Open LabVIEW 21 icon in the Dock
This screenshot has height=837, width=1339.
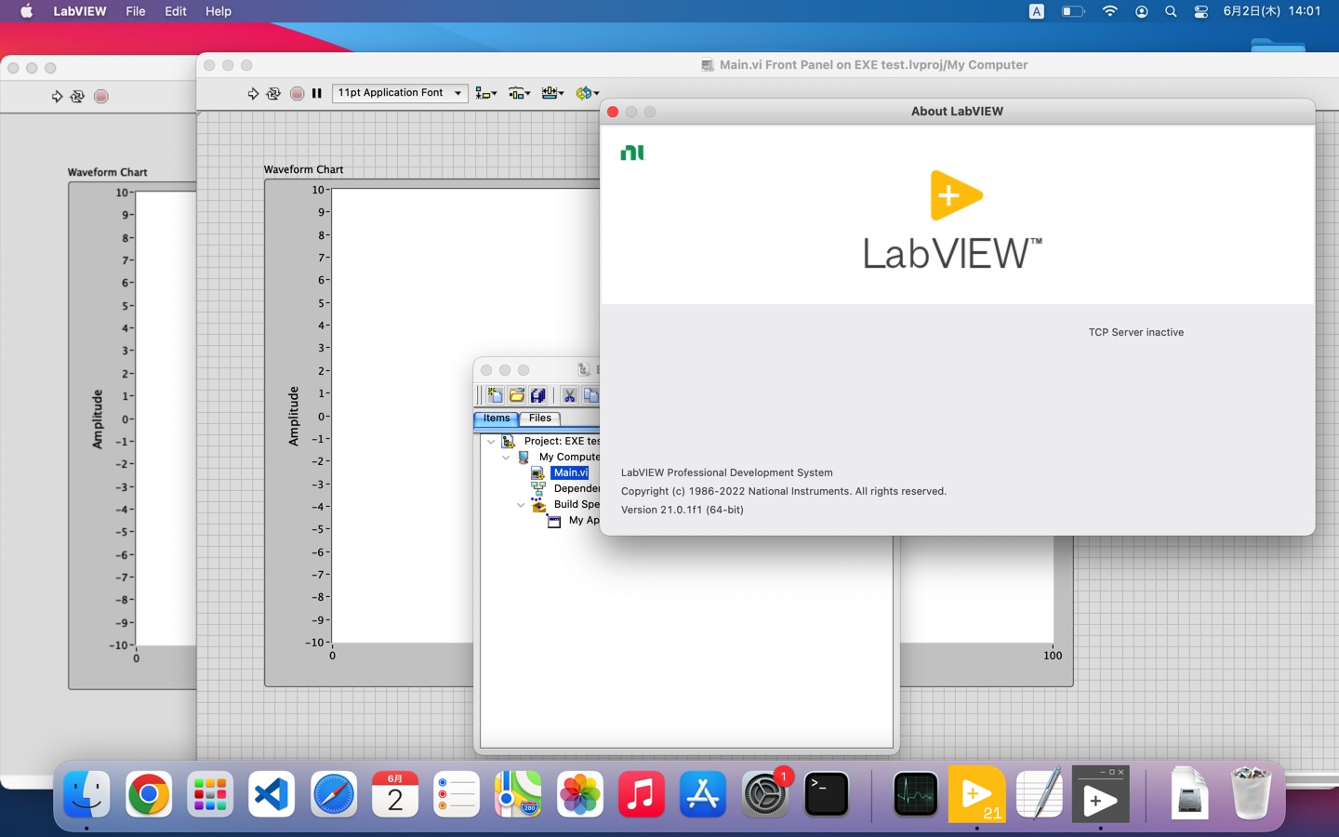pos(976,794)
